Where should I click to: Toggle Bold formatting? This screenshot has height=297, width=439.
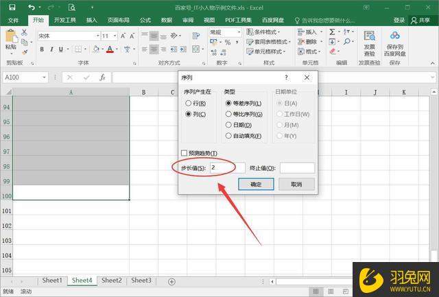pos(42,49)
